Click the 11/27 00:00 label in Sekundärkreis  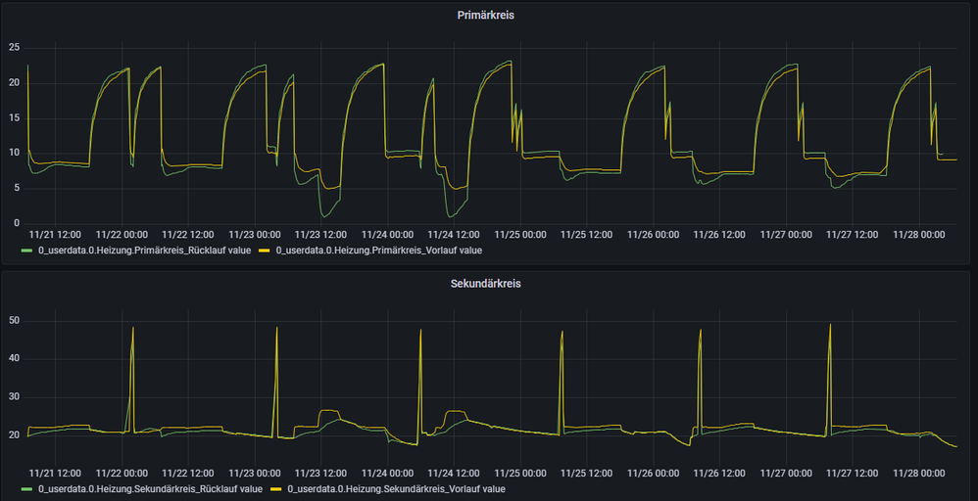click(787, 472)
